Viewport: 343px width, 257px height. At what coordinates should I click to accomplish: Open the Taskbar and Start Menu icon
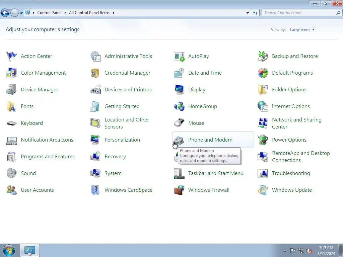(x=179, y=173)
